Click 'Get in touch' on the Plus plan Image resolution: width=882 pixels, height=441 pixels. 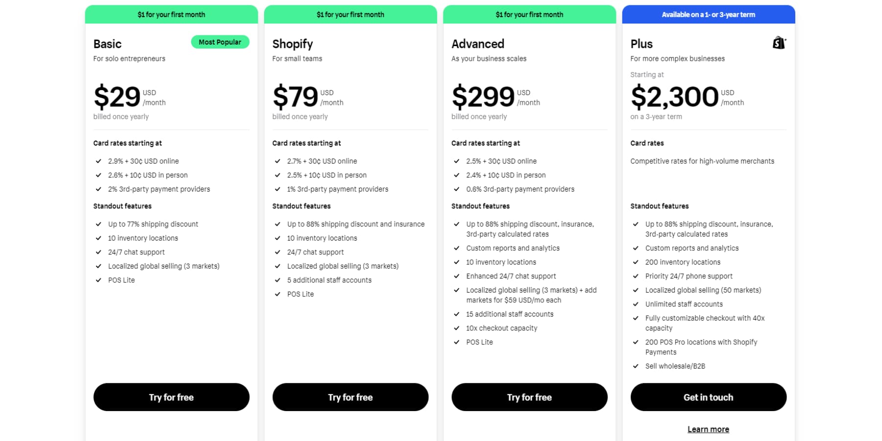(708, 397)
